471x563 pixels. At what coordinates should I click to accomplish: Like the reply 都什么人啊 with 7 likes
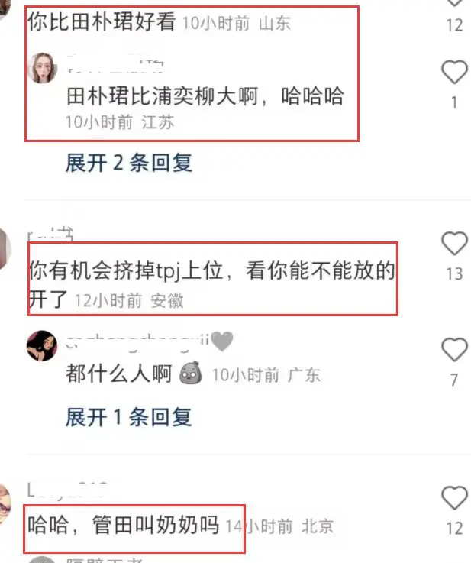(x=454, y=349)
